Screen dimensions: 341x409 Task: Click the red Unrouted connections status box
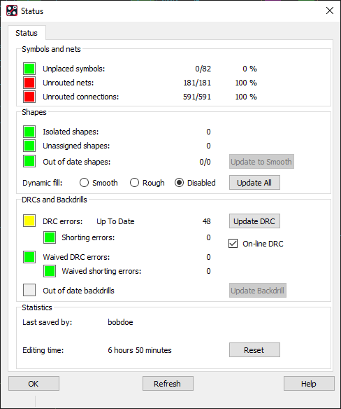pos(29,97)
